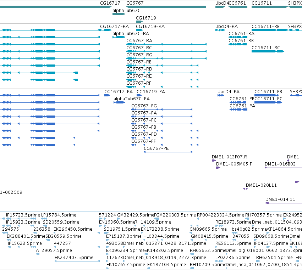
Task: Select the CG16717-RA transcript label
Action: click(114, 26)
